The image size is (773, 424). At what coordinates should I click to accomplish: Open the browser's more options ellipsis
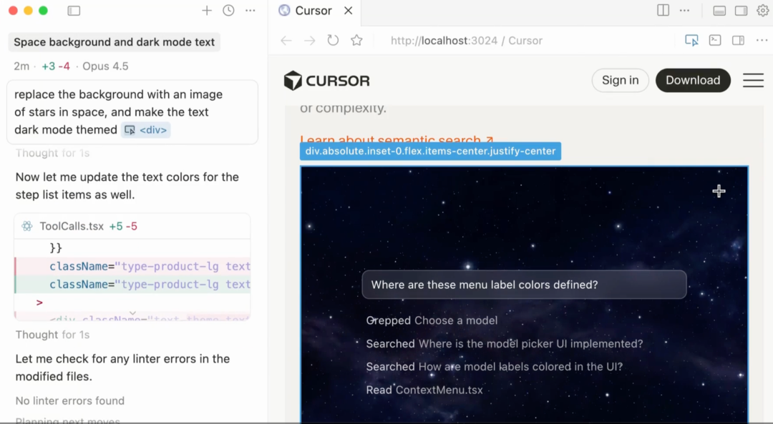tap(762, 41)
